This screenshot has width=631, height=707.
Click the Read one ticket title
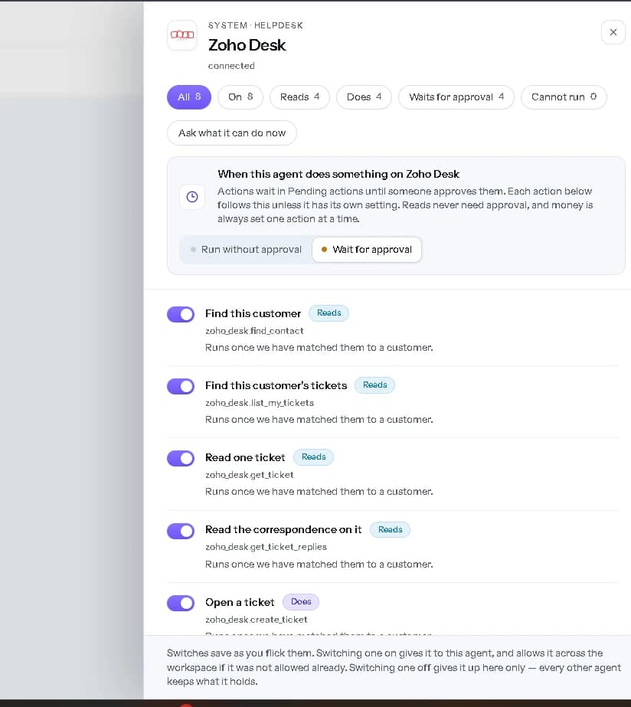click(245, 458)
